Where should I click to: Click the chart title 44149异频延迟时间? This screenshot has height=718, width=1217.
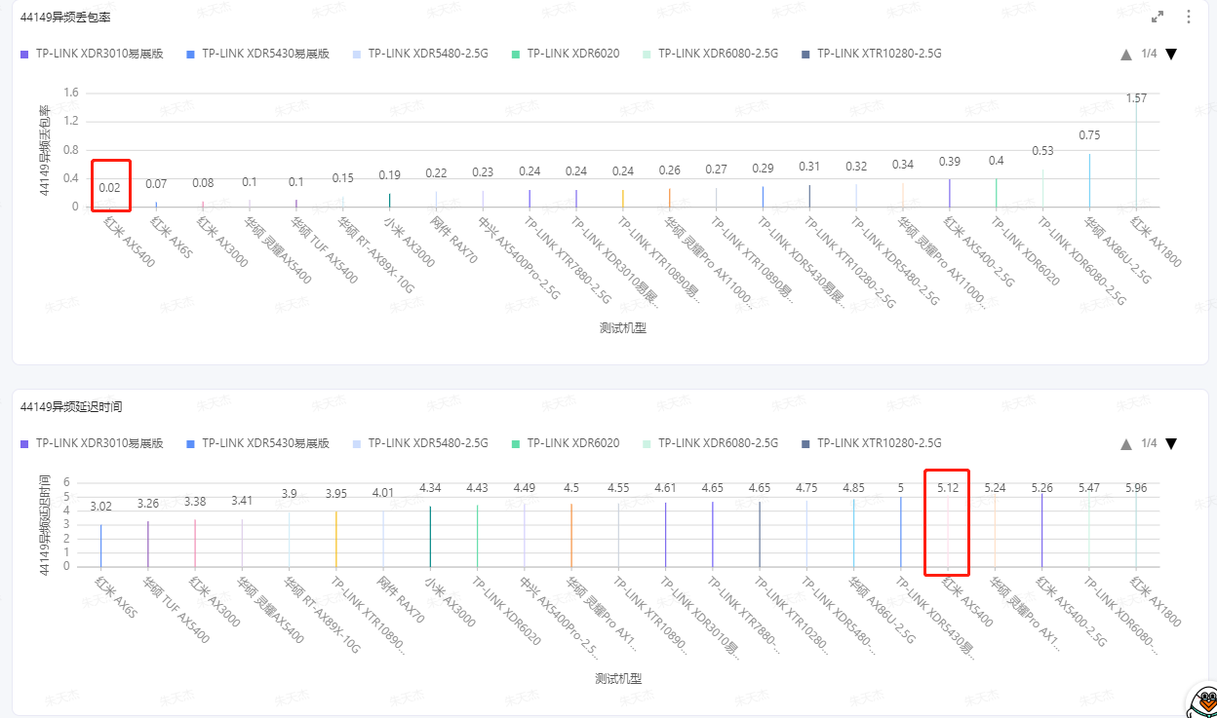(x=71, y=405)
